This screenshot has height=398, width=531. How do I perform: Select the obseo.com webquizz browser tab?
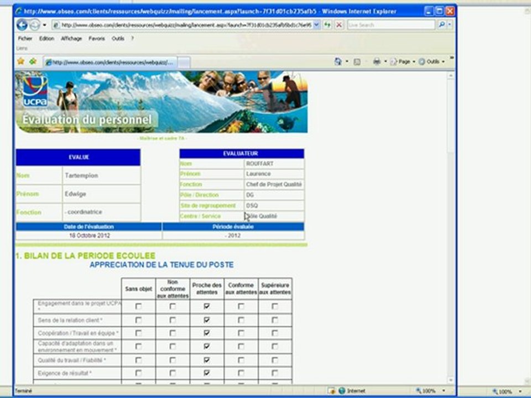pos(111,62)
